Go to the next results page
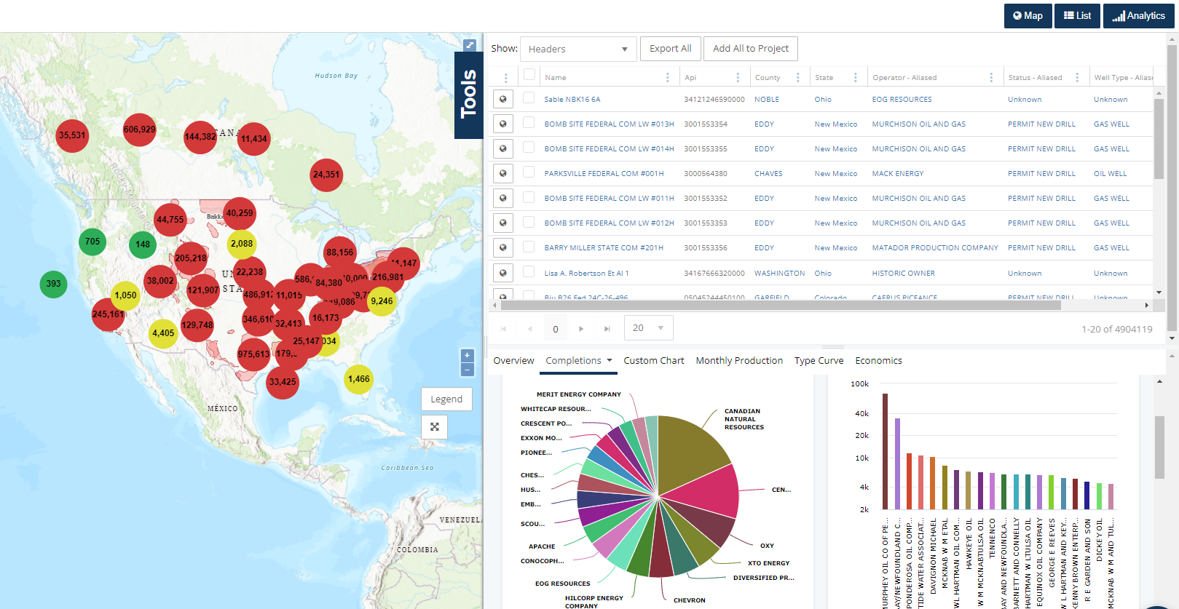This screenshot has height=609, width=1179. (x=581, y=329)
